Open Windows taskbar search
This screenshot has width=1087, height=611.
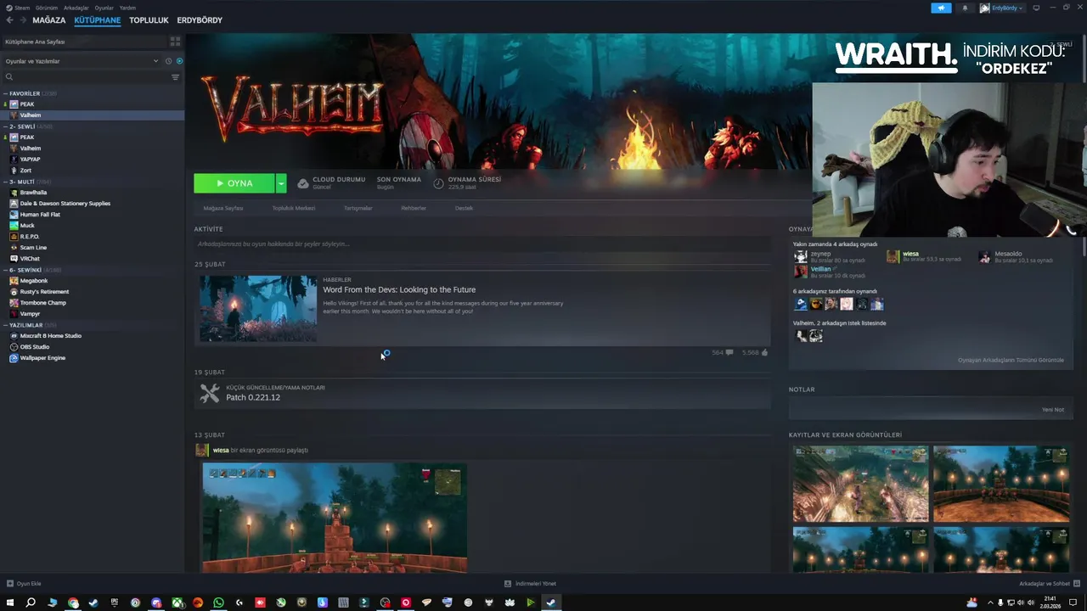click(x=31, y=603)
